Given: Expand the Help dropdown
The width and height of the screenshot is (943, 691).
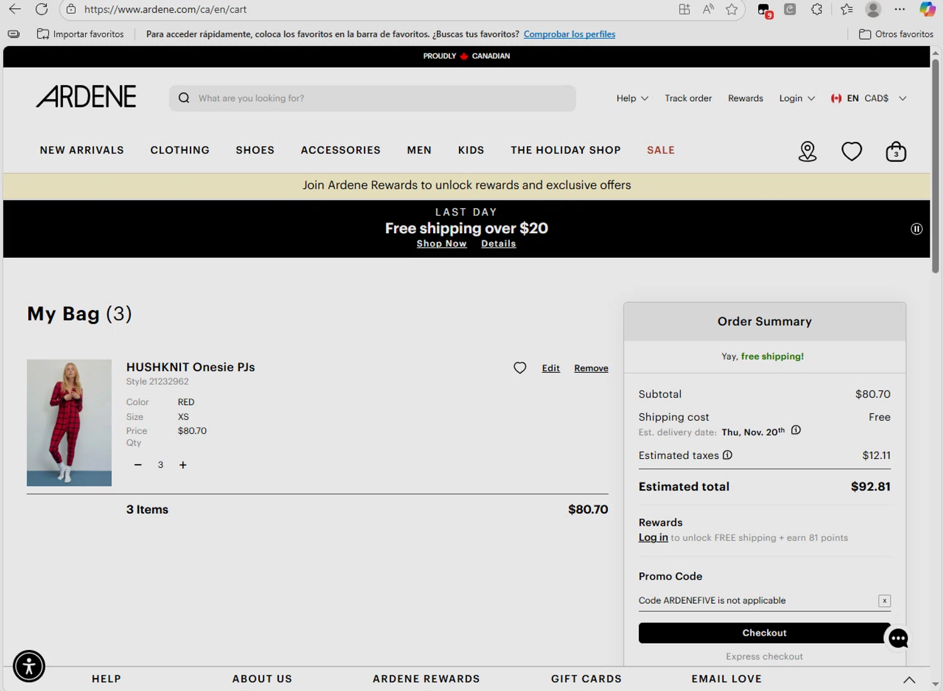Looking at the screenshot, I should tap(632, 98).
